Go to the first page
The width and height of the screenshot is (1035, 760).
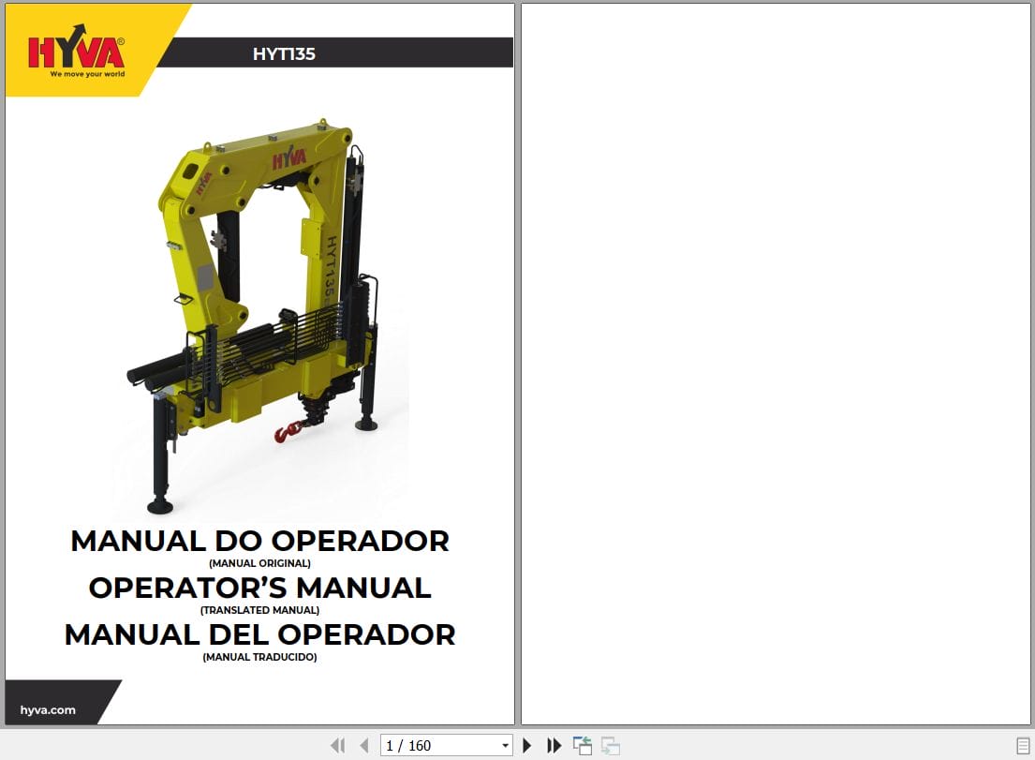[x=337, y=745]
